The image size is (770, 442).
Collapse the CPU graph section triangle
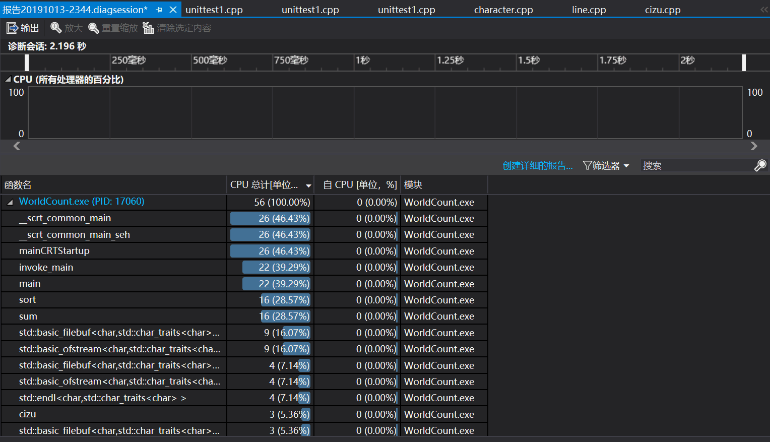[8, 80]
